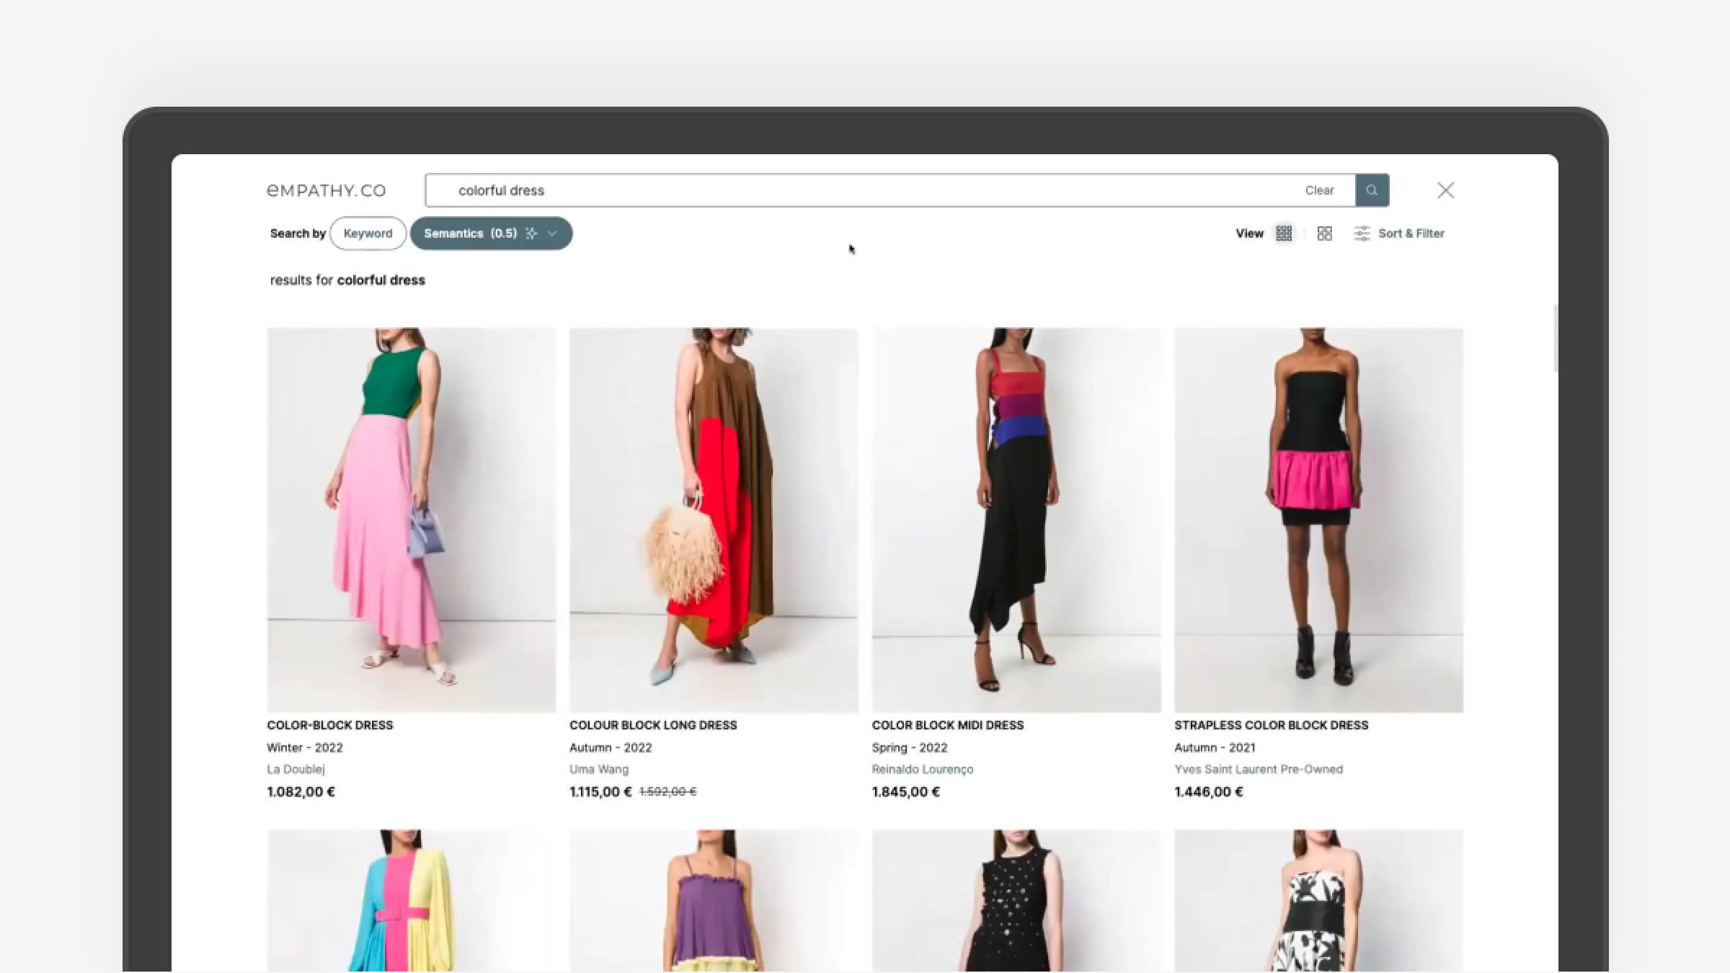1730x973 pixels.
Task: Open Colour Block Long Dress title link
Action: tap(653, 725)
